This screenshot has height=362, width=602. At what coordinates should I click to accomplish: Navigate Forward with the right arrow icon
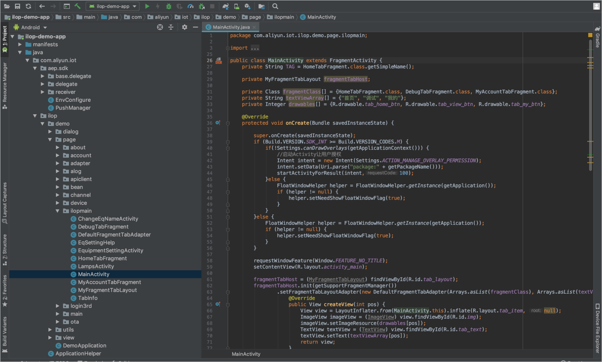[53, 6]
